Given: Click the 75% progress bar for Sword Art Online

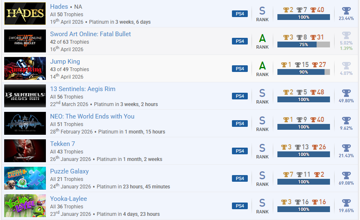Looking at the screenshot, I should point(304,44).
